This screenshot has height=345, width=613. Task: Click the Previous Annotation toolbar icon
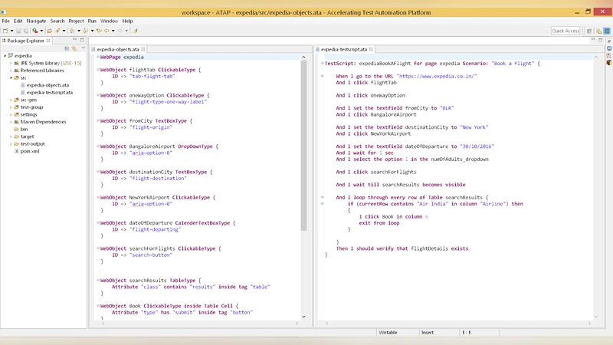85,31
